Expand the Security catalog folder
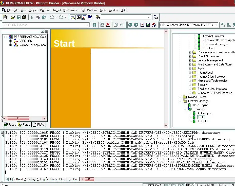 coord(190,85)
